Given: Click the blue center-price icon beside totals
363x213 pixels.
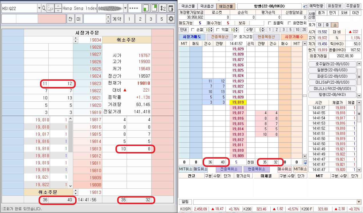Looking at the screenshot, I should [x=305, y=162].
